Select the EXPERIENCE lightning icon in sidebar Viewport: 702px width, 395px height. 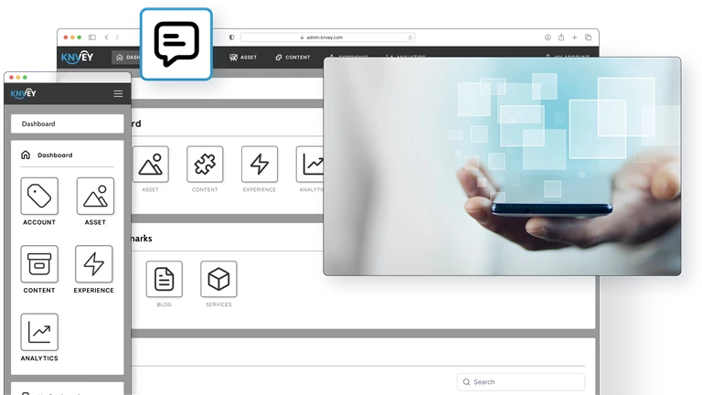pyautogui.click(x=94, y=264)
